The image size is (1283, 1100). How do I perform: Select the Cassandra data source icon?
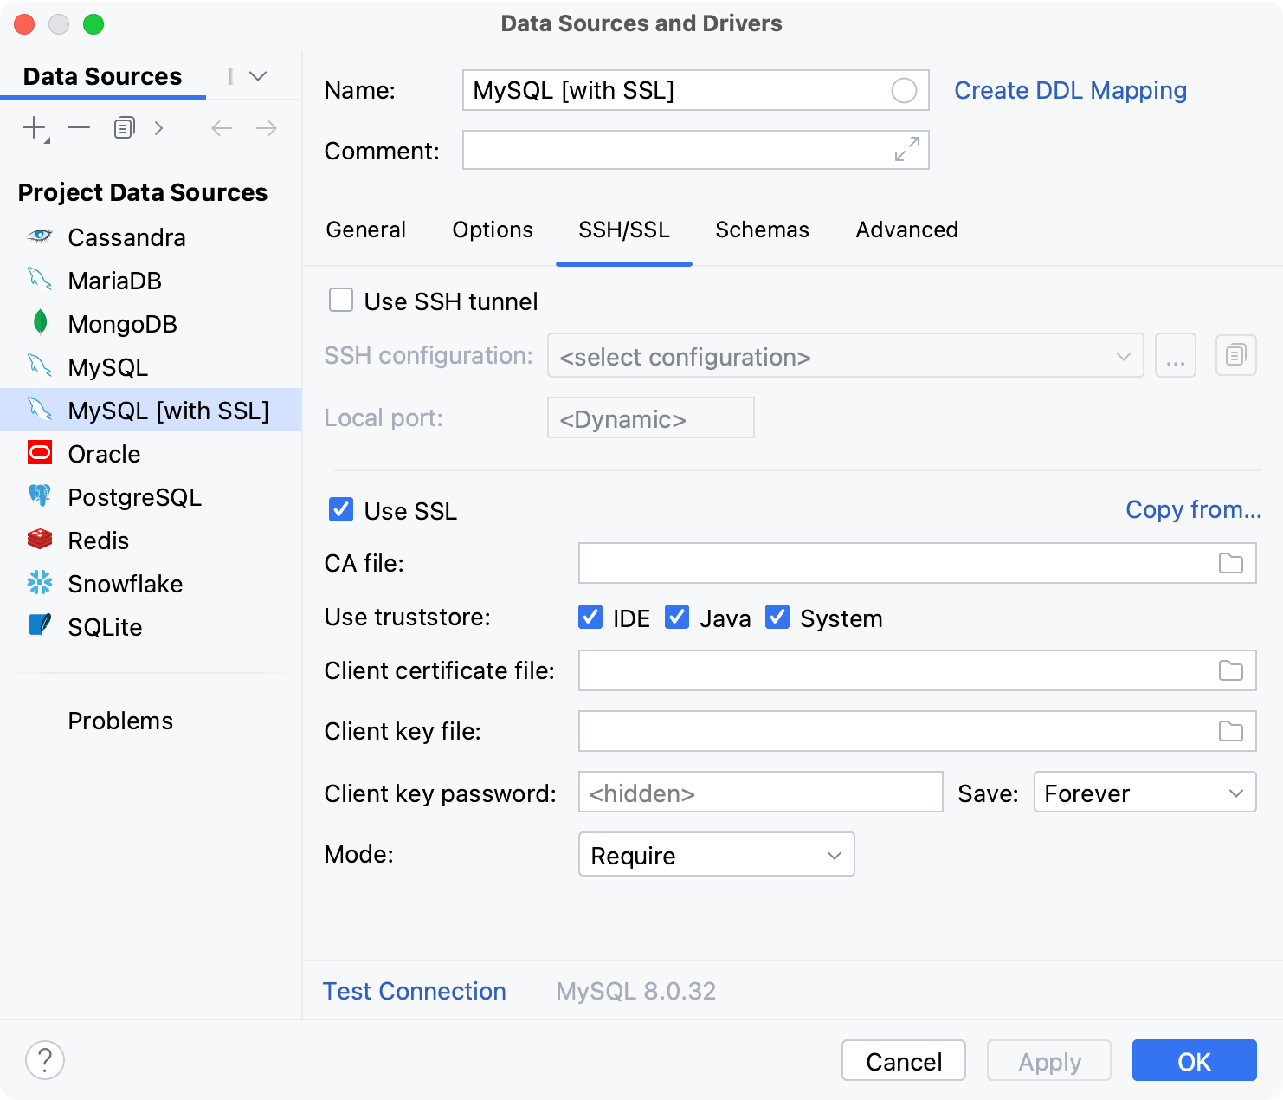[x=38, y=237]
